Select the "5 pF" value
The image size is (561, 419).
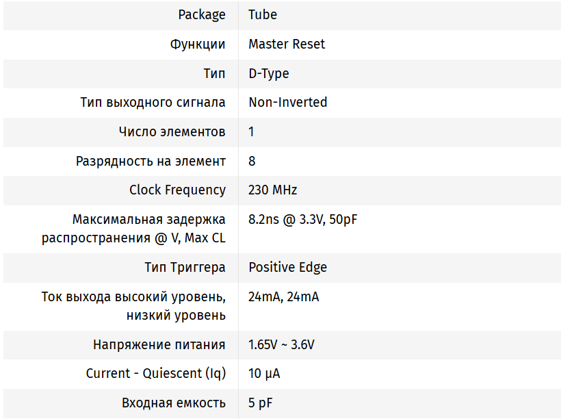pyautogui.click(x=261, y=403)
